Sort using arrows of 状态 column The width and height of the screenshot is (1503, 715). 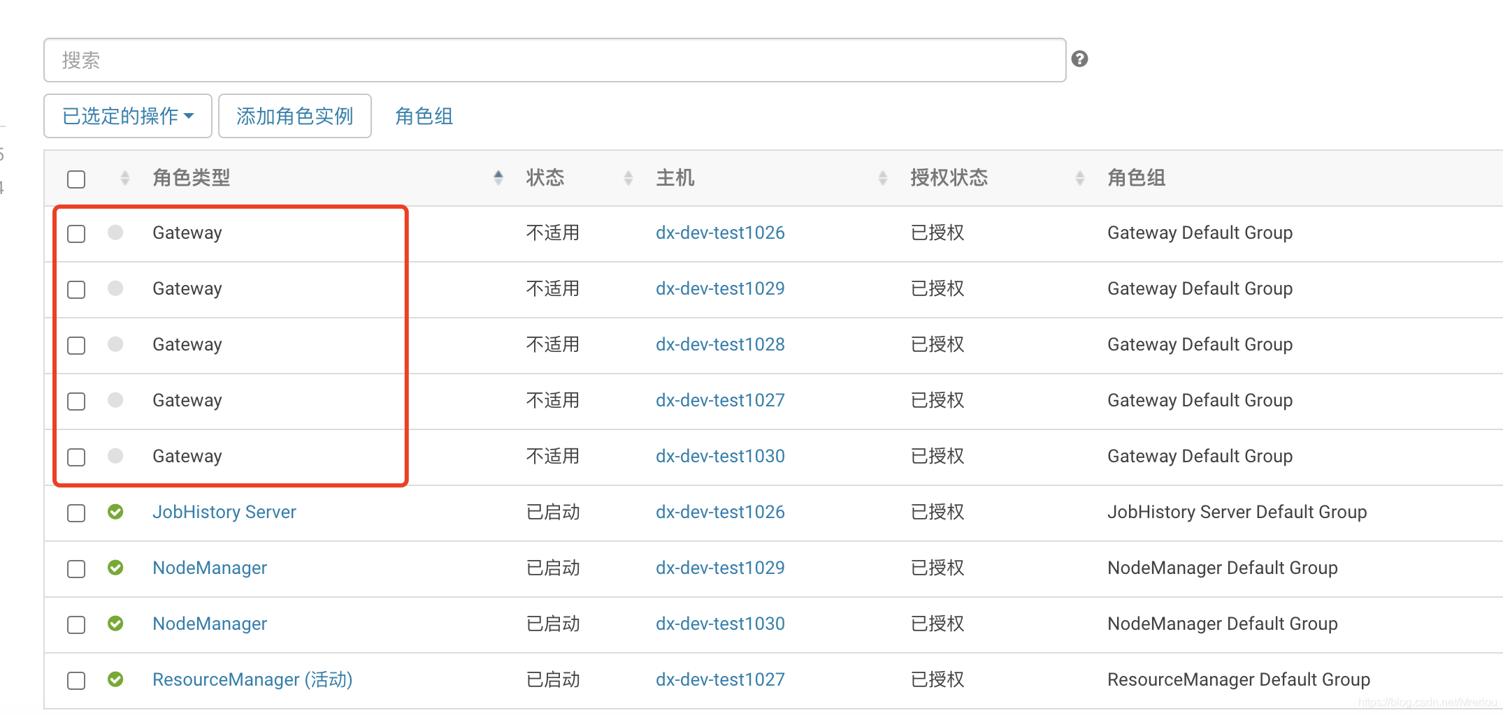click(x=628, y=178)
